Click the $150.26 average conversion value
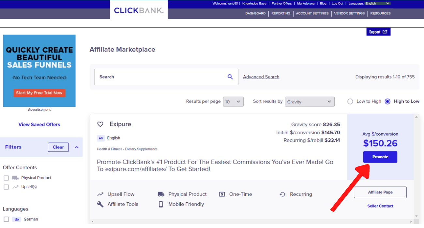The image size is (424, 228). coord(380,143)
